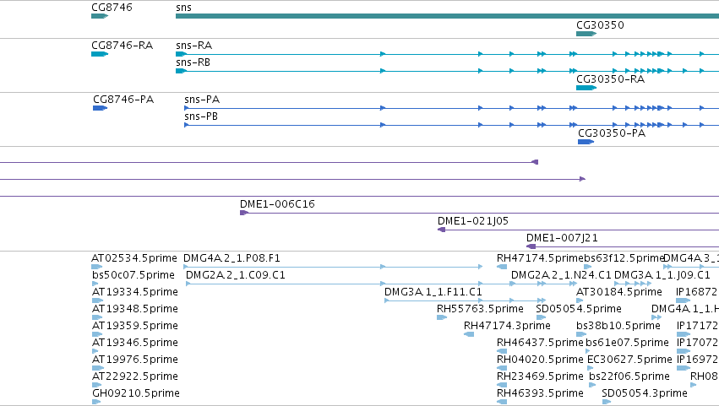This screenshot has width=719, height=406.
Task: Select EST RH46393.5prime
Action: coord(540,393)
